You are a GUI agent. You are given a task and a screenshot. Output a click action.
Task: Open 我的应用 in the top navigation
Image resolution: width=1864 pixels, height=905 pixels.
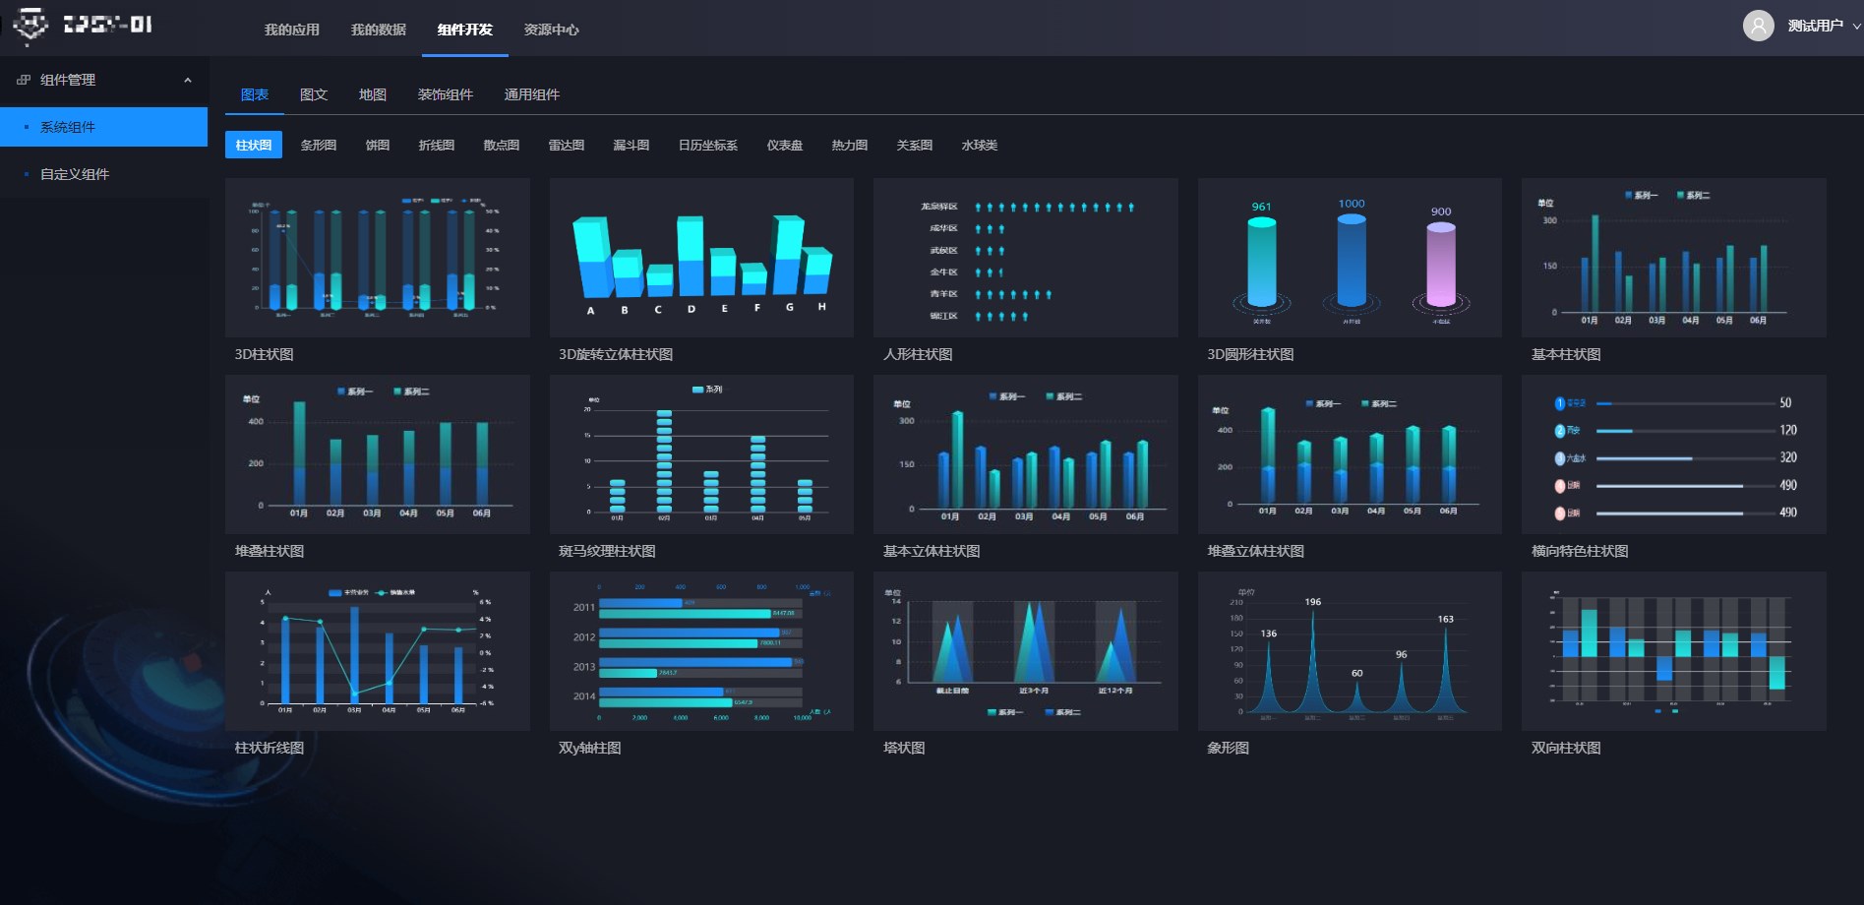click(292, 30)
